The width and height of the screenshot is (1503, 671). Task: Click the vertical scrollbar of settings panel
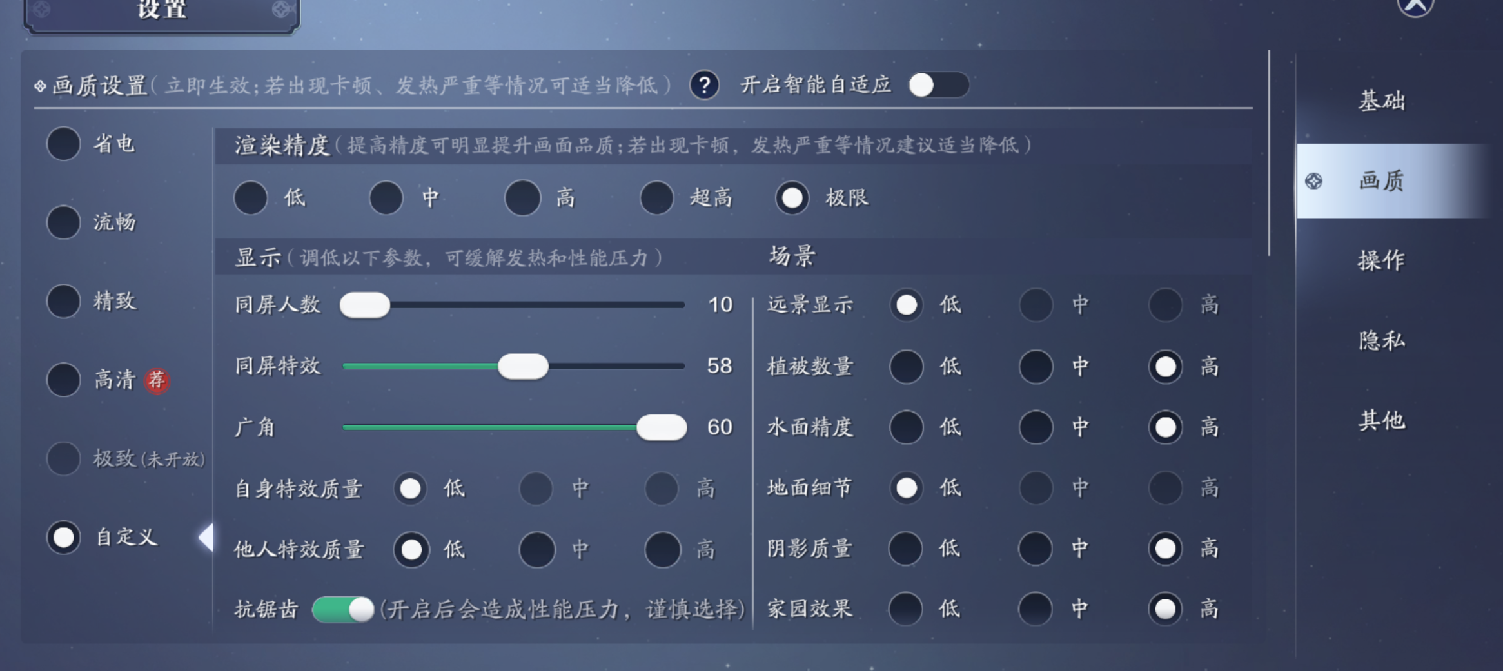click(1269, 153)
